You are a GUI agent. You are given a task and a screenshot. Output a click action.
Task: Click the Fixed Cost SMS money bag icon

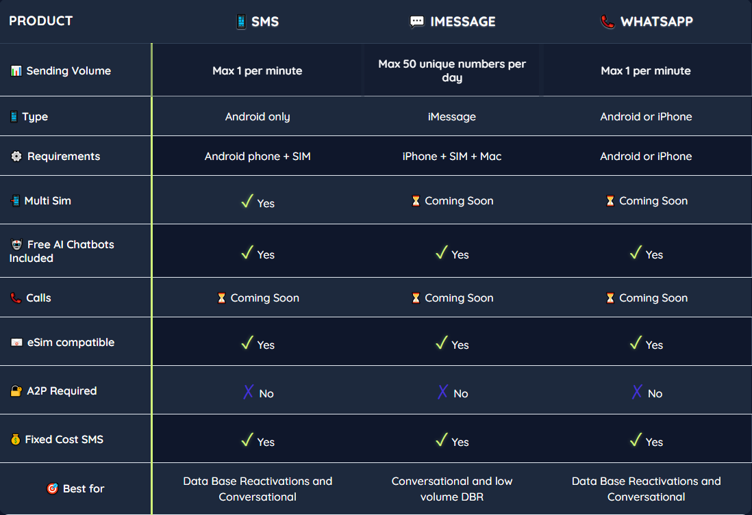pos(16,440)
